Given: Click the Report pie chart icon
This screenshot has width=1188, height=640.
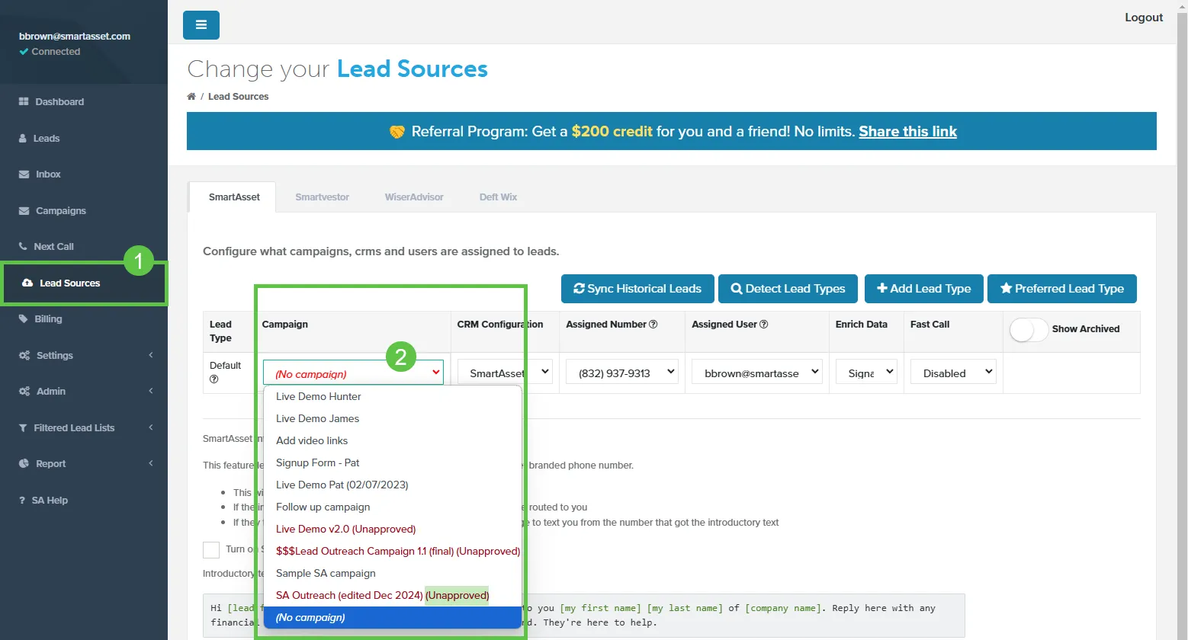Looking at the screenshot, I should (23, 464).
